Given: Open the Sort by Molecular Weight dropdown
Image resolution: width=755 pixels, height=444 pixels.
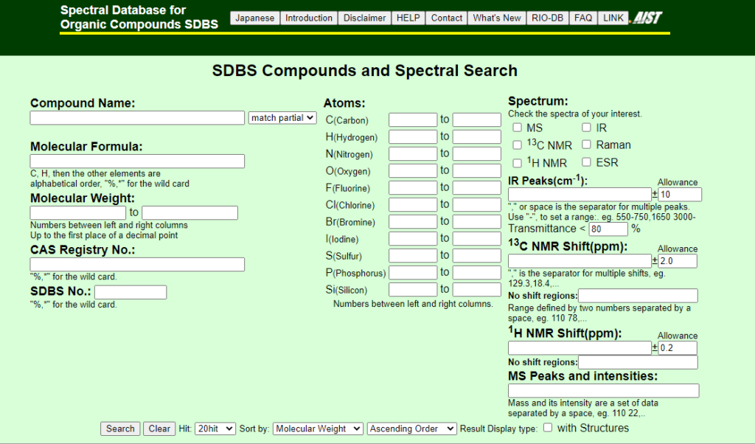Looking at the screenshot, I should (x=317, y=429).
